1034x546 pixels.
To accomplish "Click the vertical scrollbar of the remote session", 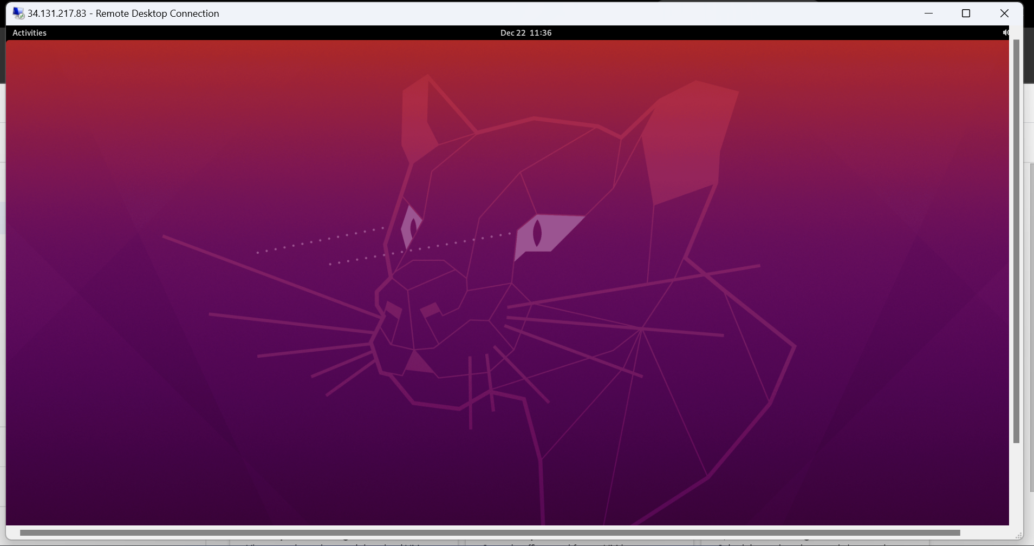I will pyautogui.click(x=1016, y=241).
